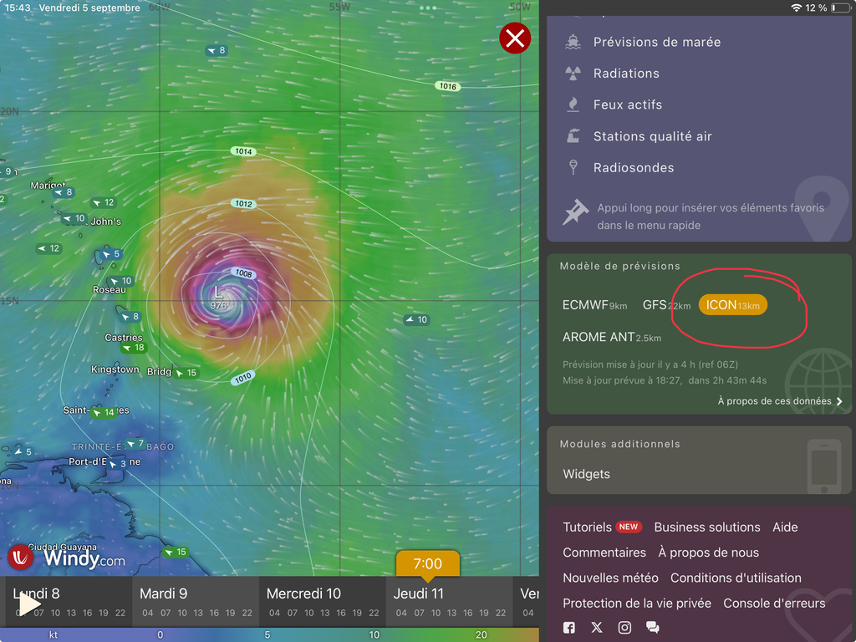Switch forecast model to AROME ANT 2.5km
Image resolution: width=856 pixels, height=642 pixels.
pos(611,338)
